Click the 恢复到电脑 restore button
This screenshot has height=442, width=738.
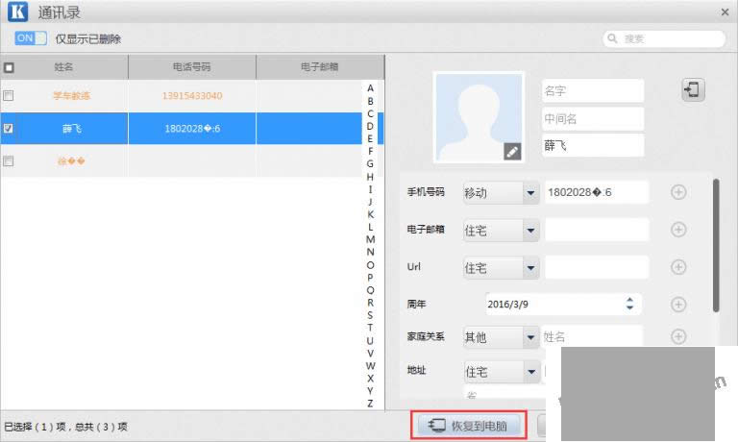469,425
